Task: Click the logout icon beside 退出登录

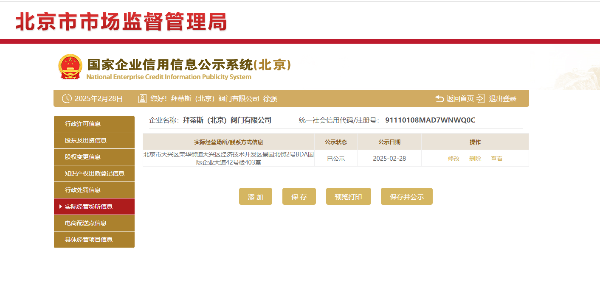Action: pos(481,98)
